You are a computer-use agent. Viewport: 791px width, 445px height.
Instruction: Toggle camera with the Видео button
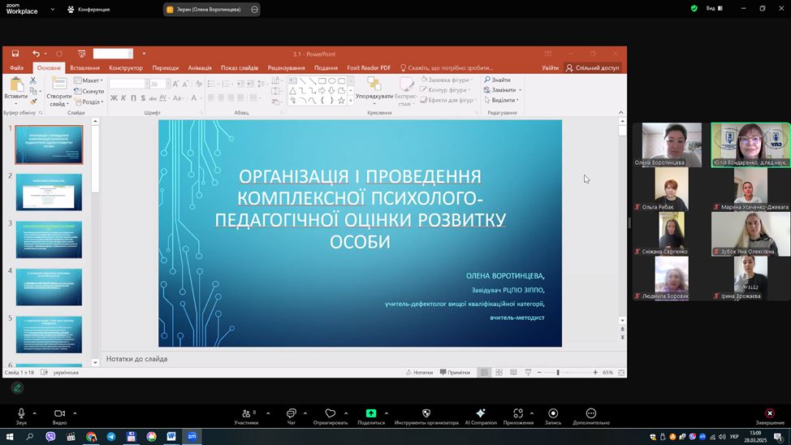click(59, 413)
